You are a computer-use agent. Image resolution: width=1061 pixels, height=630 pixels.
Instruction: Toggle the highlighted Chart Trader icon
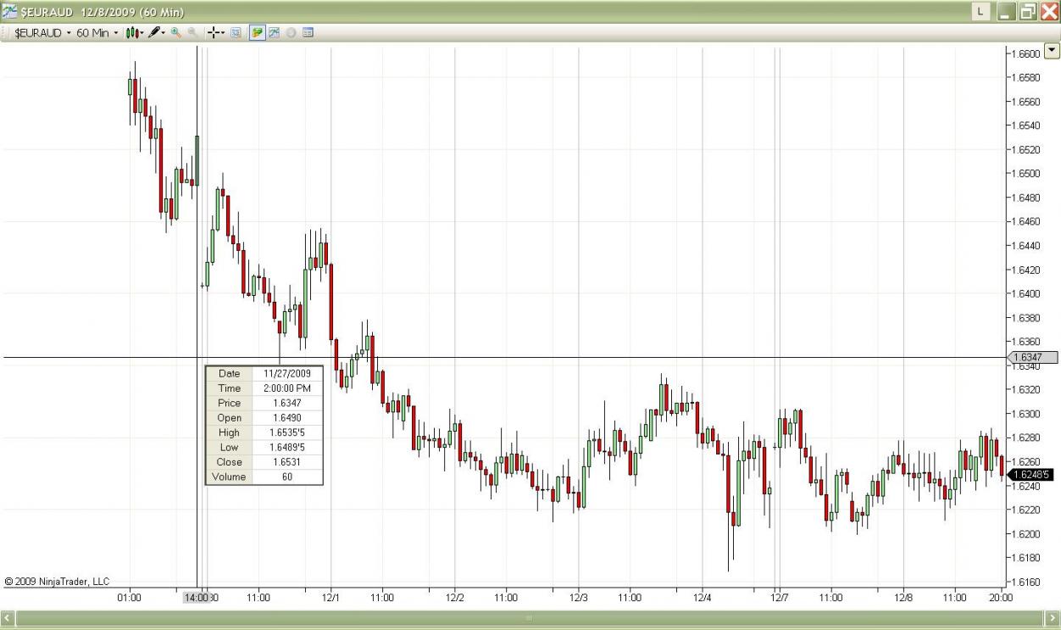[x=258, y=33]
